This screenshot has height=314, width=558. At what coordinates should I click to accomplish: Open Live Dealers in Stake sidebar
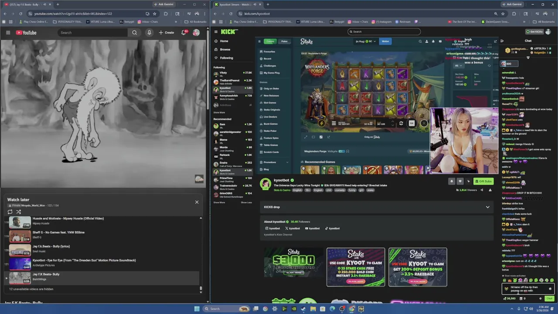pyautogui.click(x=270, y=117)
